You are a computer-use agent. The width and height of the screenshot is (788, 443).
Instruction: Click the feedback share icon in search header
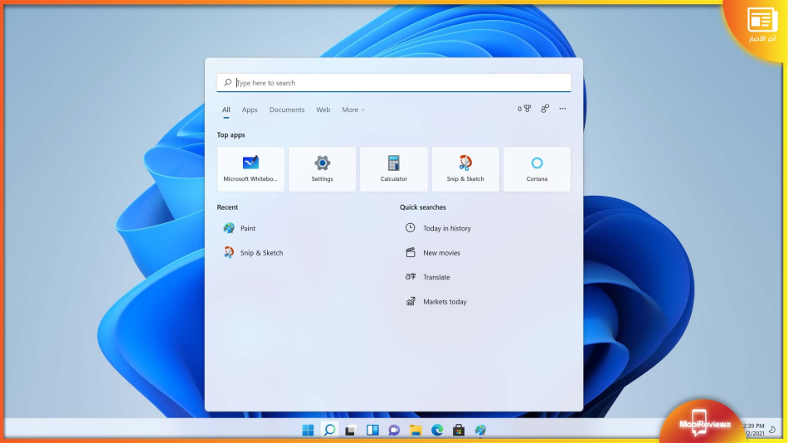[x=545, y=109]
